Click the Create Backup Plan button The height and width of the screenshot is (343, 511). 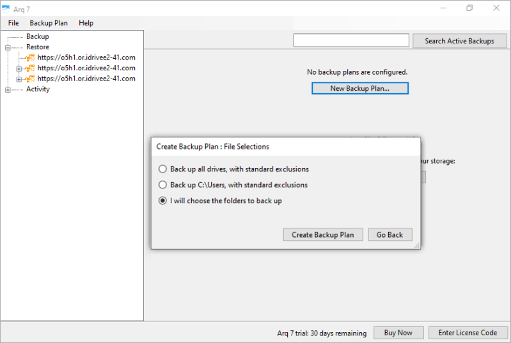click(x=323, y=234)
